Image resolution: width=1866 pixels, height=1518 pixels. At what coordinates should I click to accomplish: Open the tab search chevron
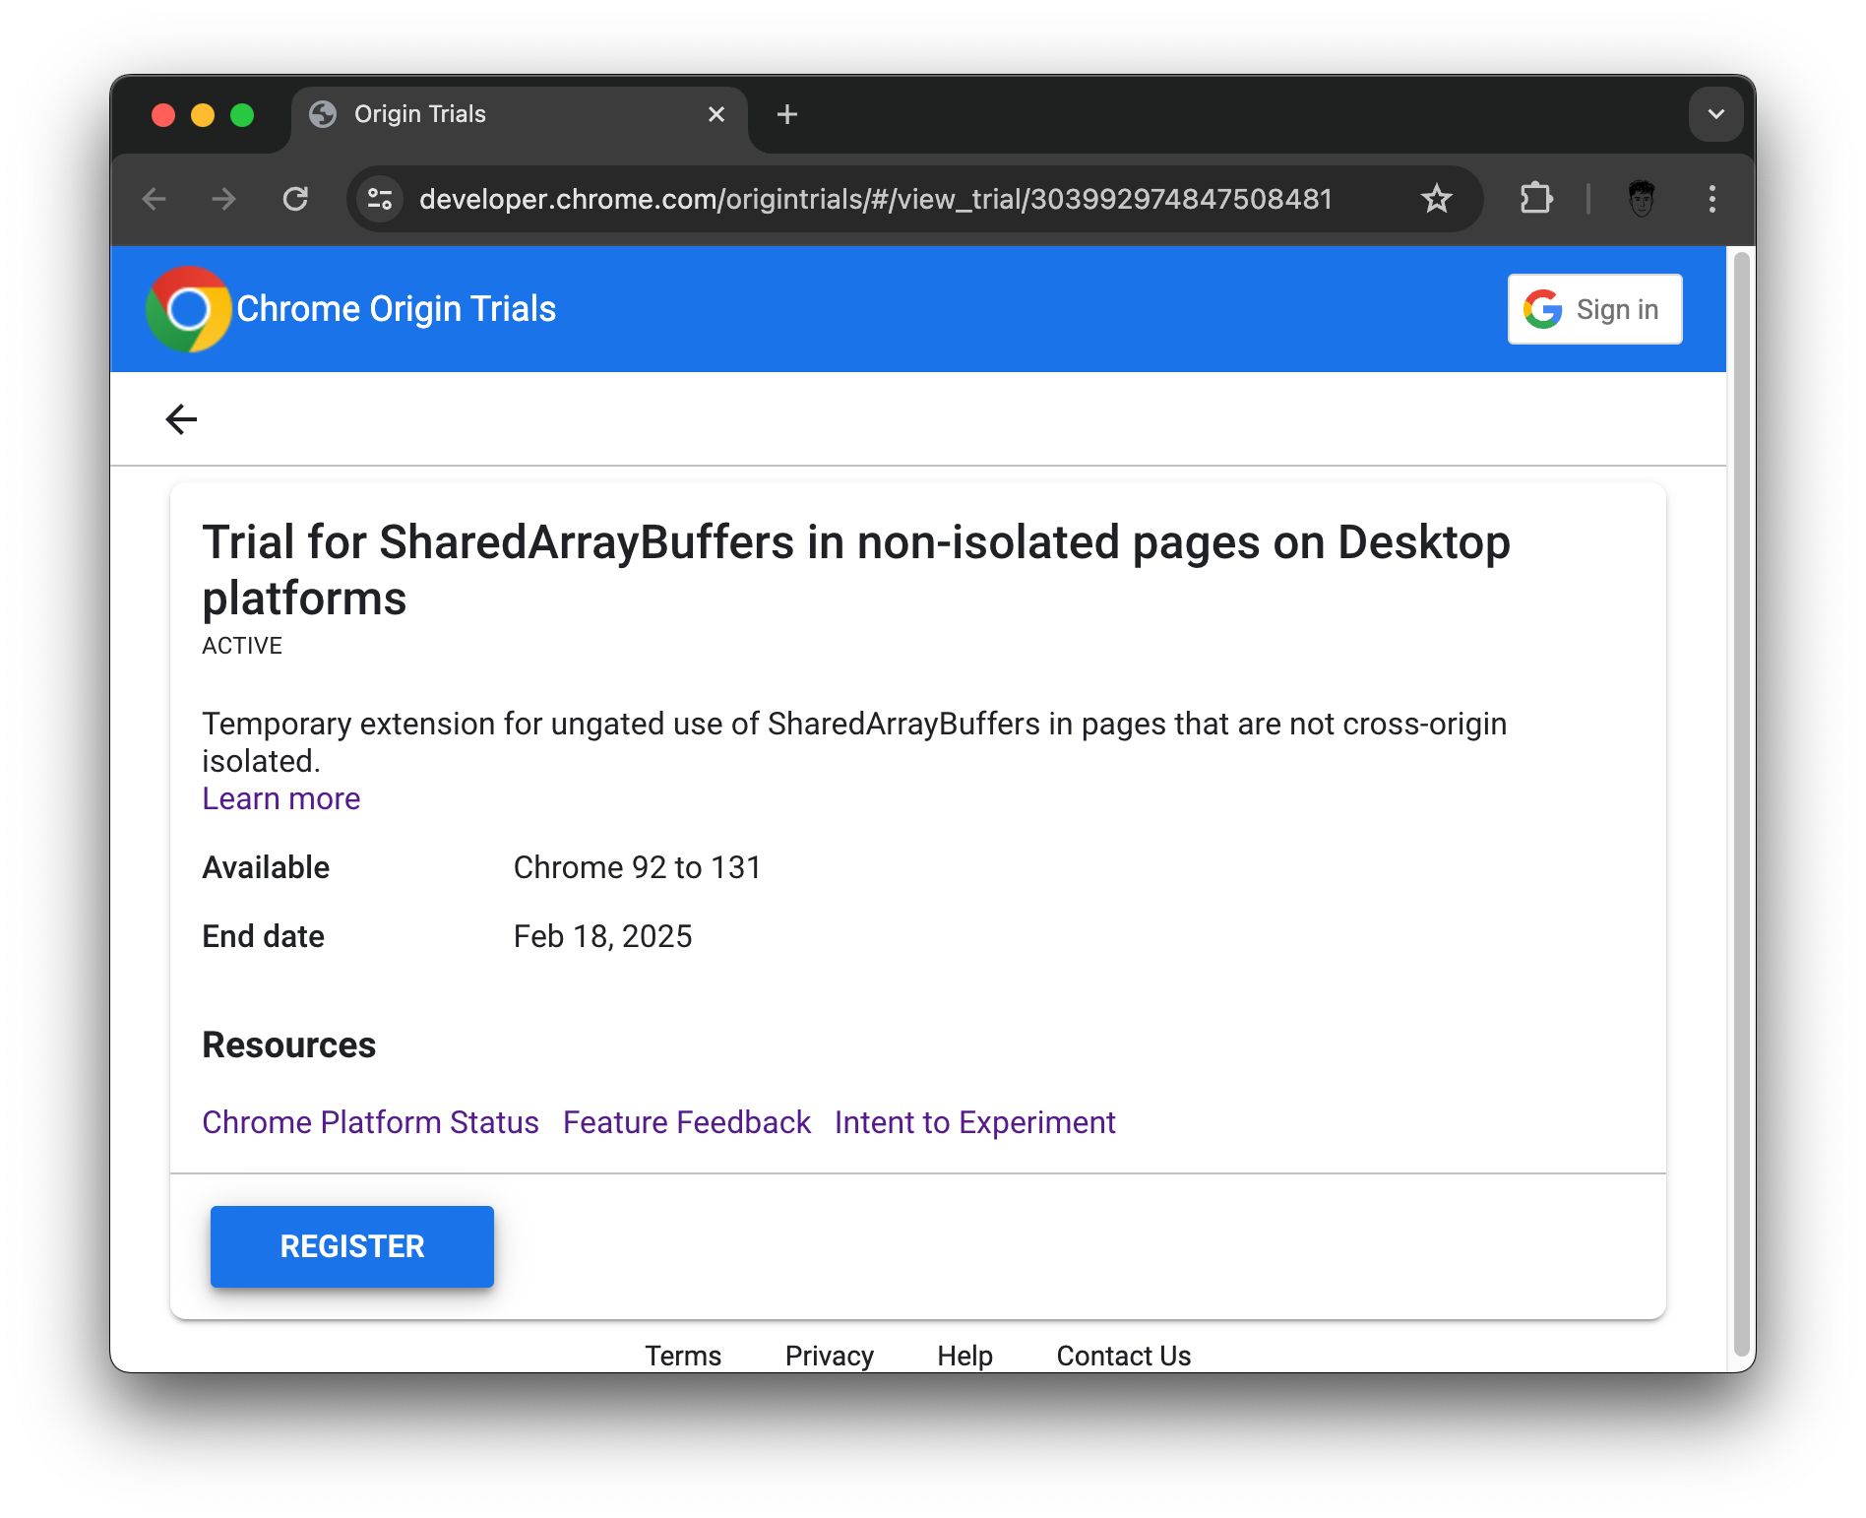pyautogui.click(x=1715, y=114)
